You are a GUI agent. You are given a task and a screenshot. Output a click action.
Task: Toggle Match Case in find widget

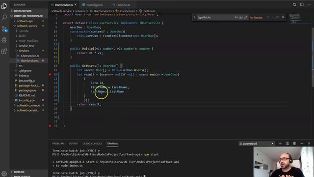coord(236,18)
